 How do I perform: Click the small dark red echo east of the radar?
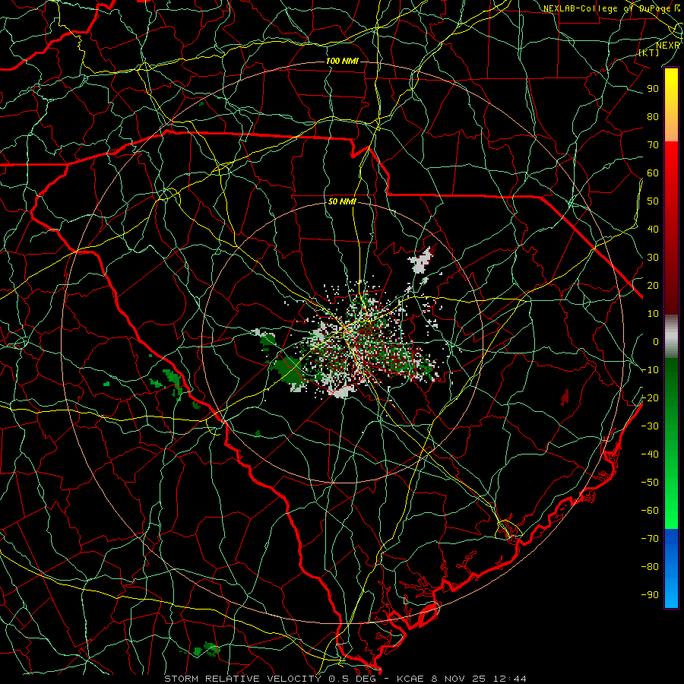pyautogui.click(x=565, y=397)
